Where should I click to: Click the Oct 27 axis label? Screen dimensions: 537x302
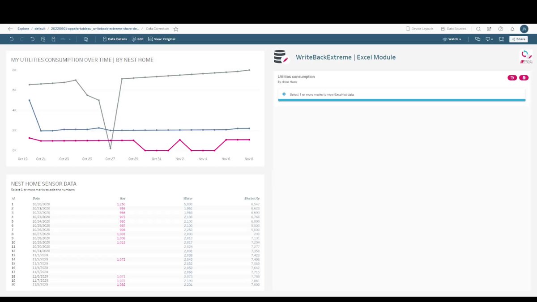point(110,159)
